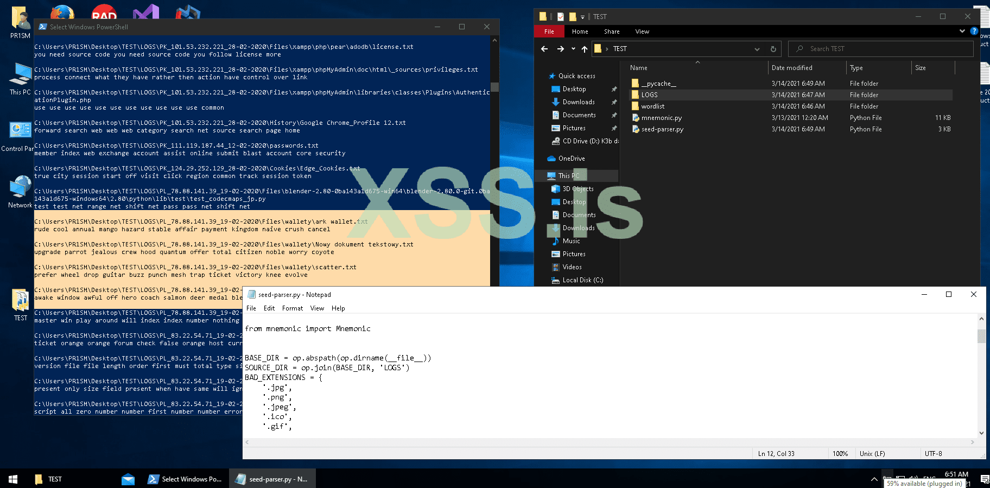Open the Mail icon in the taskbar
990x488 pixels.
point(128,479)
